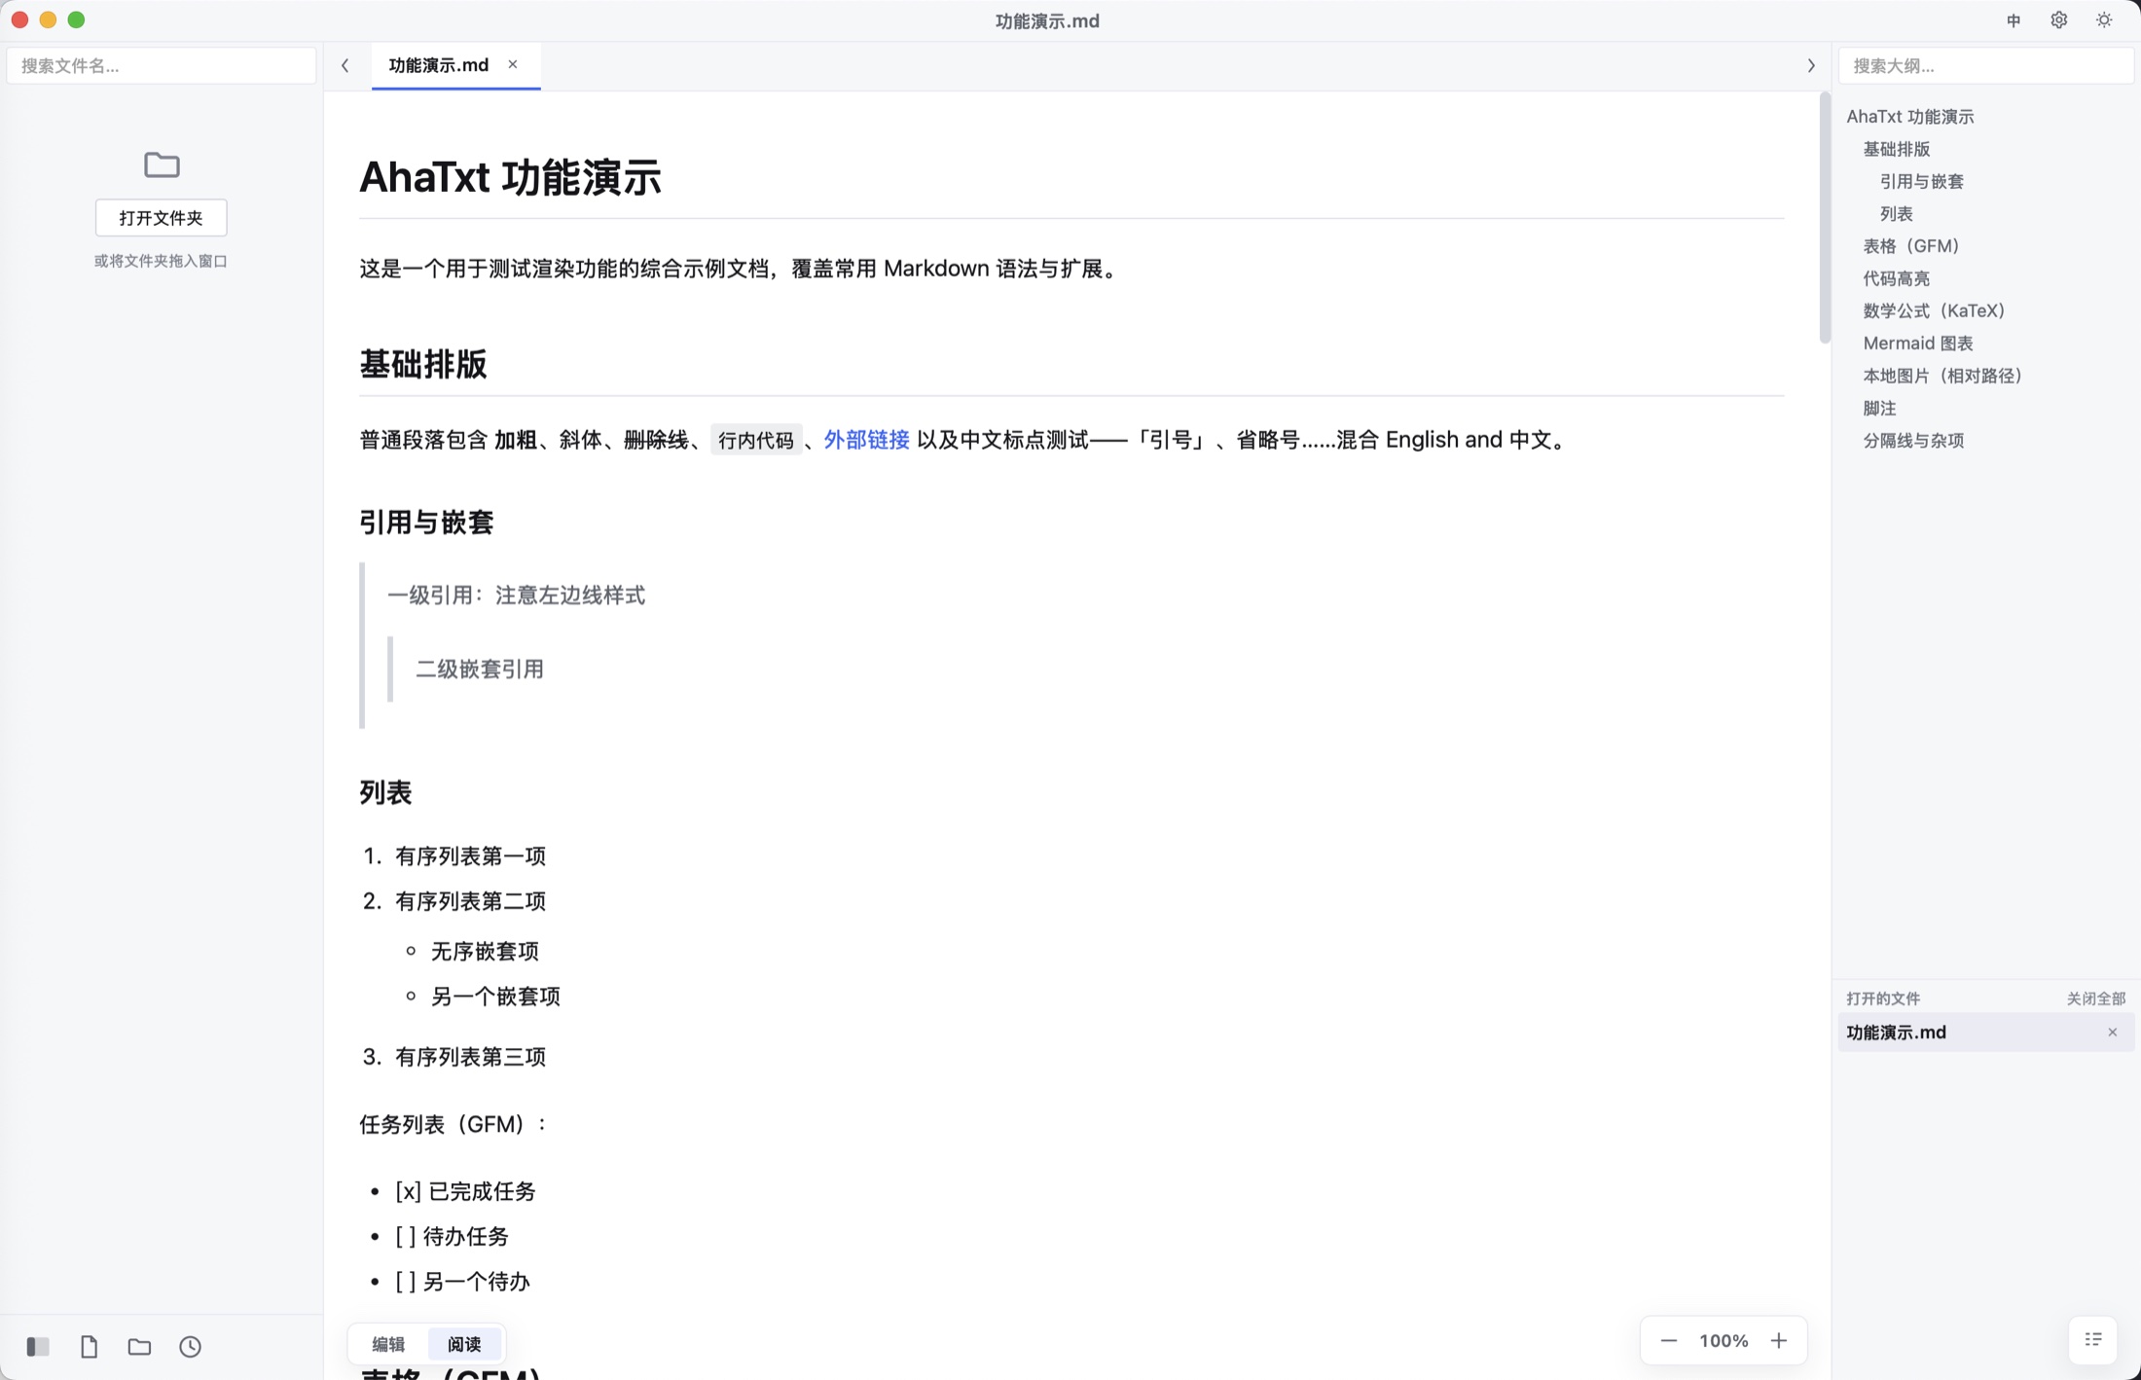Jump to 基础排版 in outline
This screenshot has height=1380, width=2141.
[x=1896, y=149]
